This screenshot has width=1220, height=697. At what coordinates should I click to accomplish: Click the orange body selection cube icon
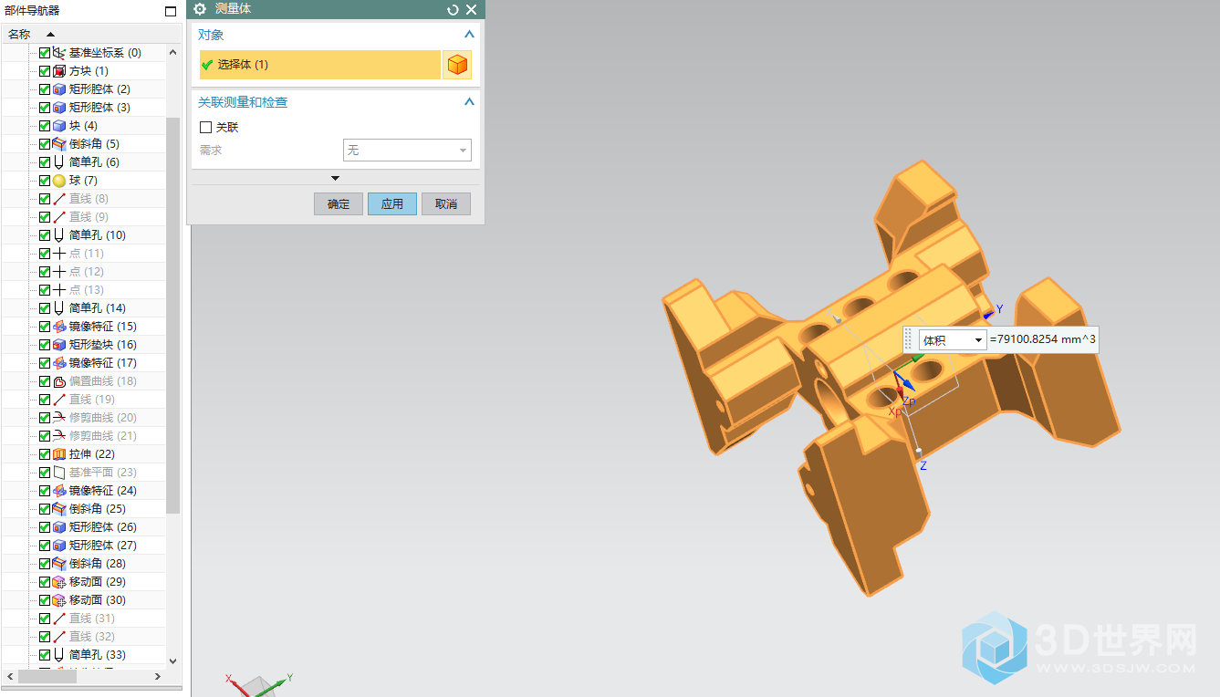tap(457, 65)
